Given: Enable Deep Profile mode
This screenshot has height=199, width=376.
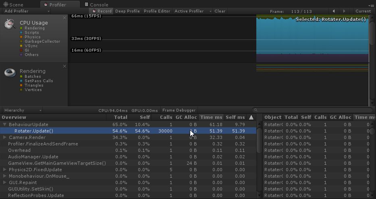Looking at the screenshot, I should tap(127, 11).
